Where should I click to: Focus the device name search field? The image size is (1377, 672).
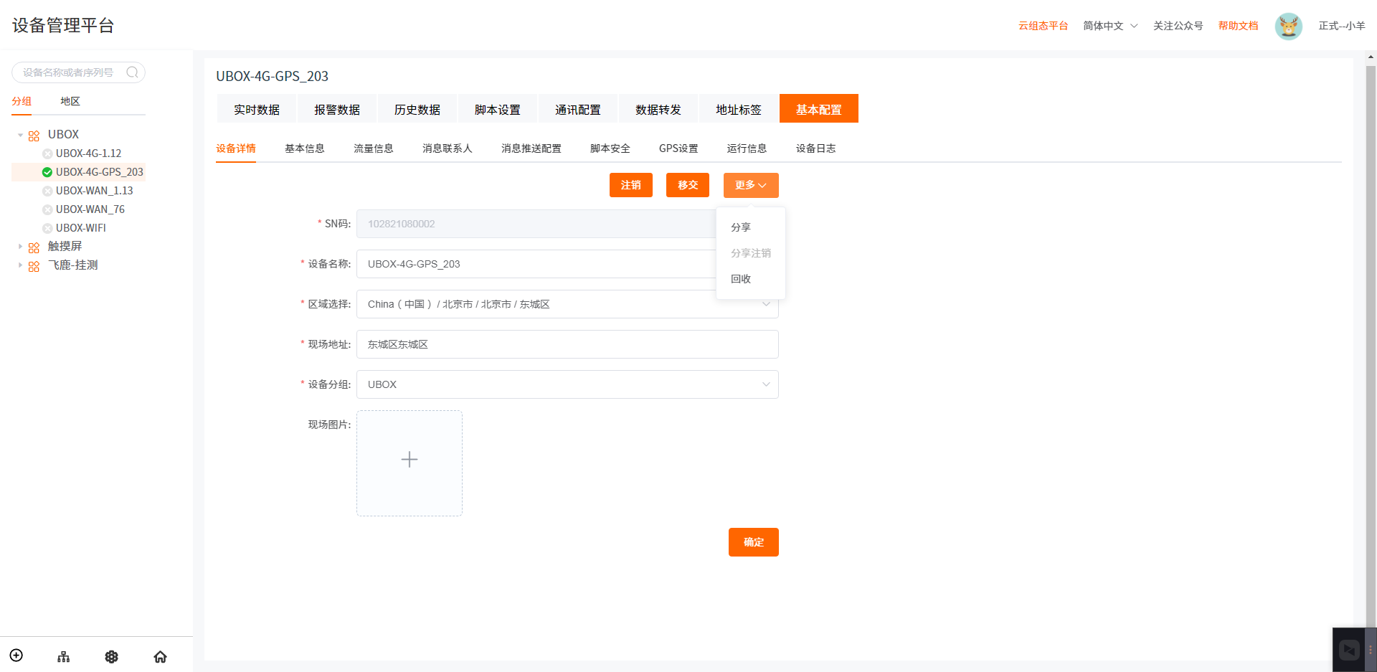[78, 72]
